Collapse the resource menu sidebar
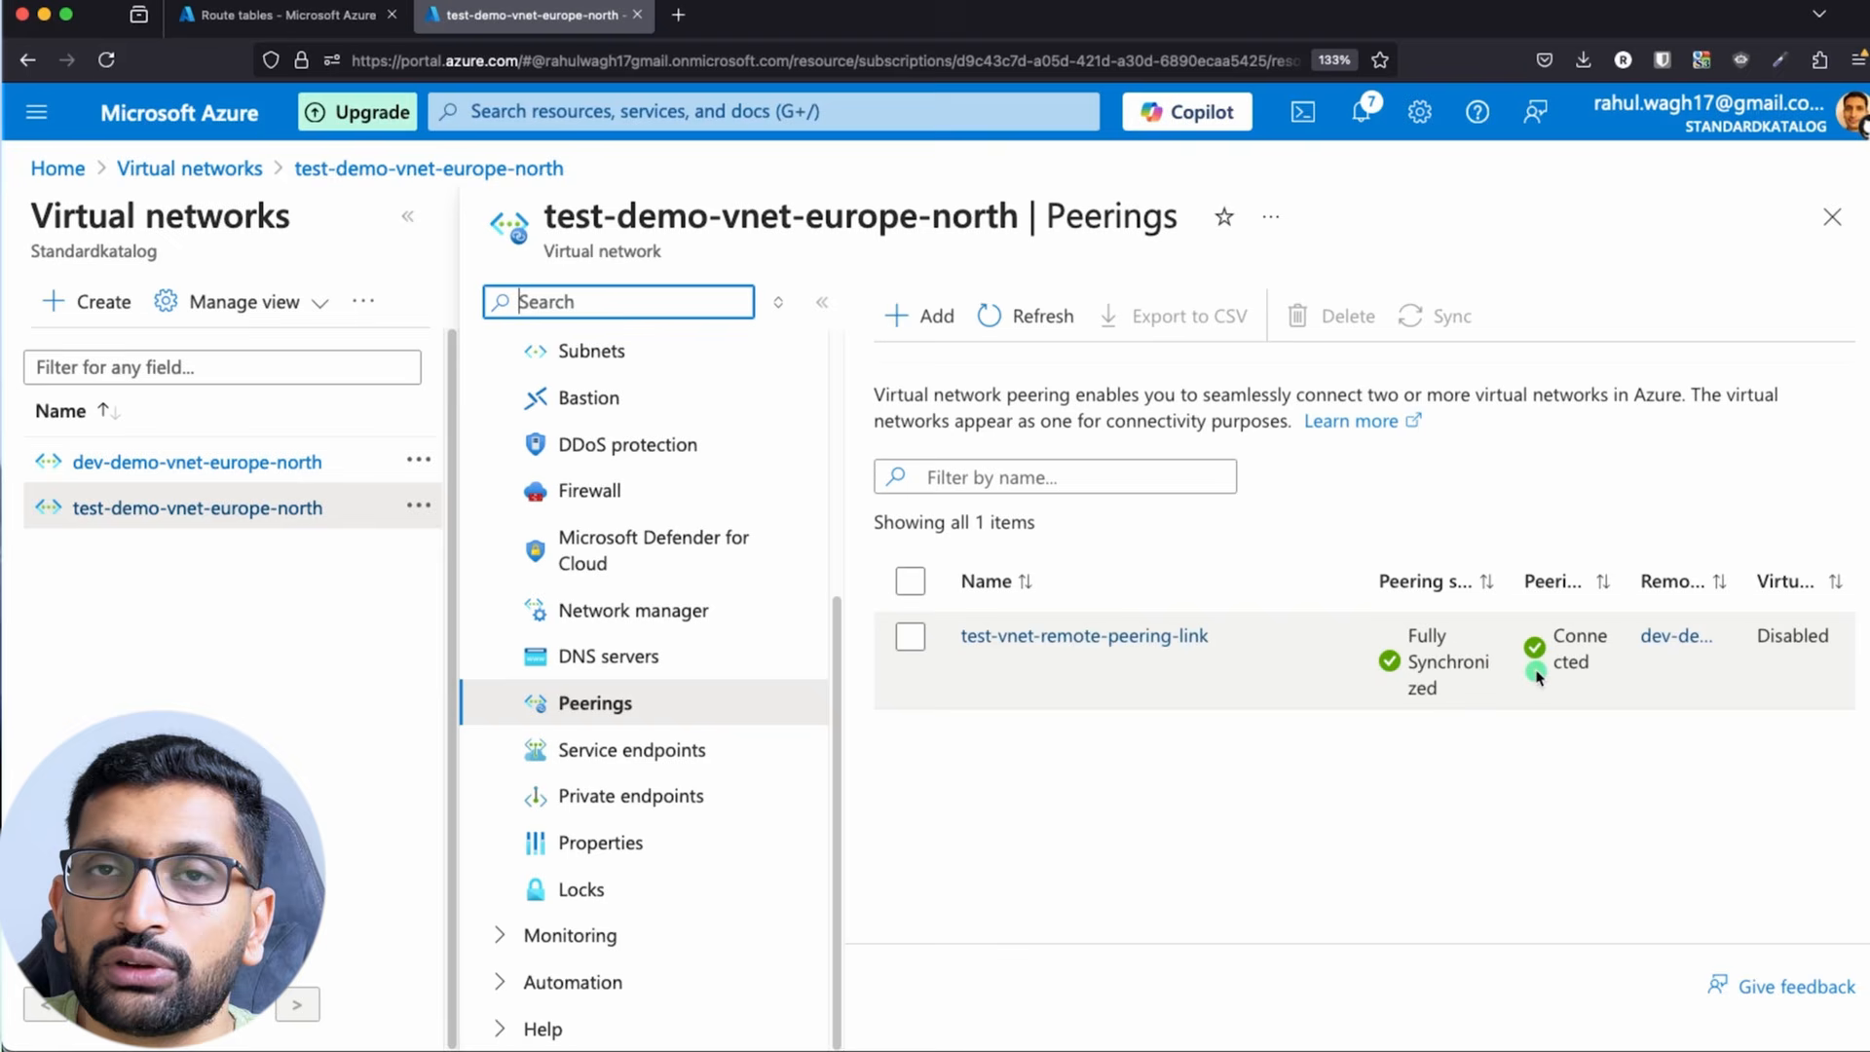Viewport: 1870px width, 1052px height. point(822,302)
